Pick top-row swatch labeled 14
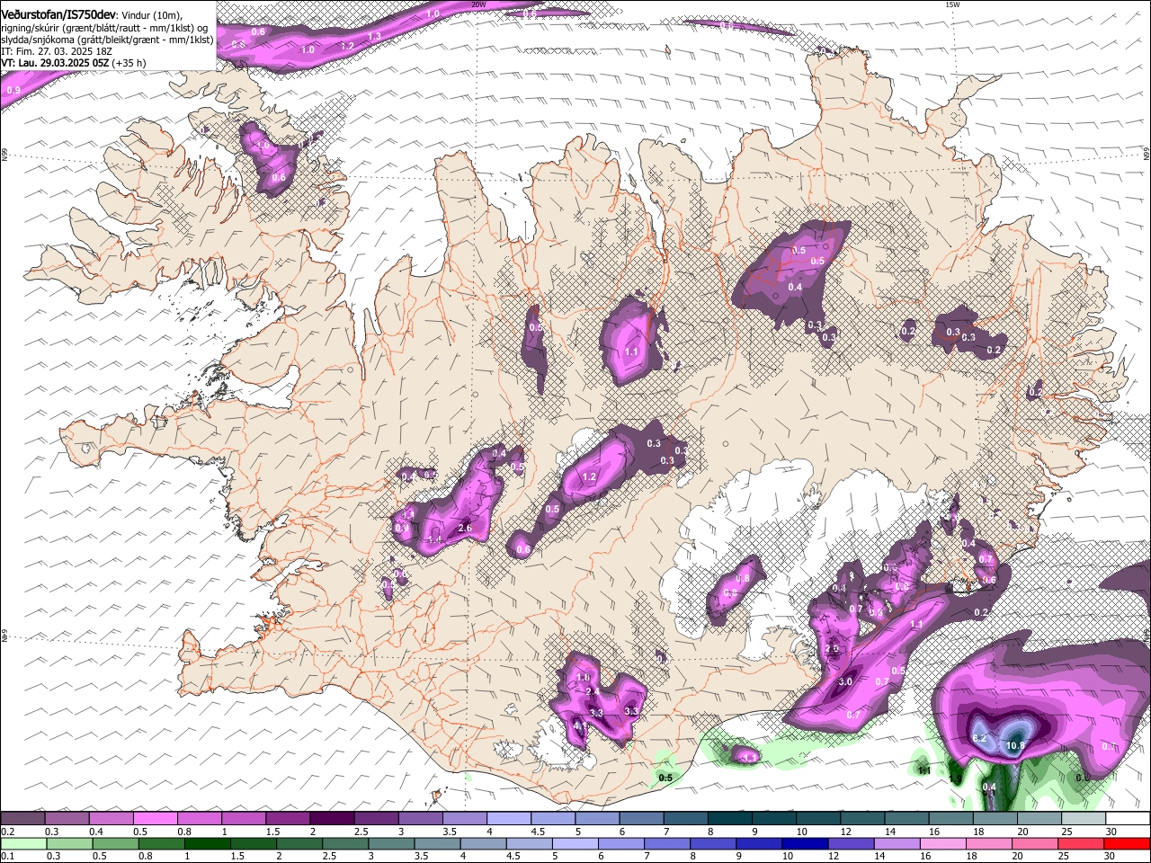Screen dimensions: 1151x863 pyautogui.click(x=907, y=819)
